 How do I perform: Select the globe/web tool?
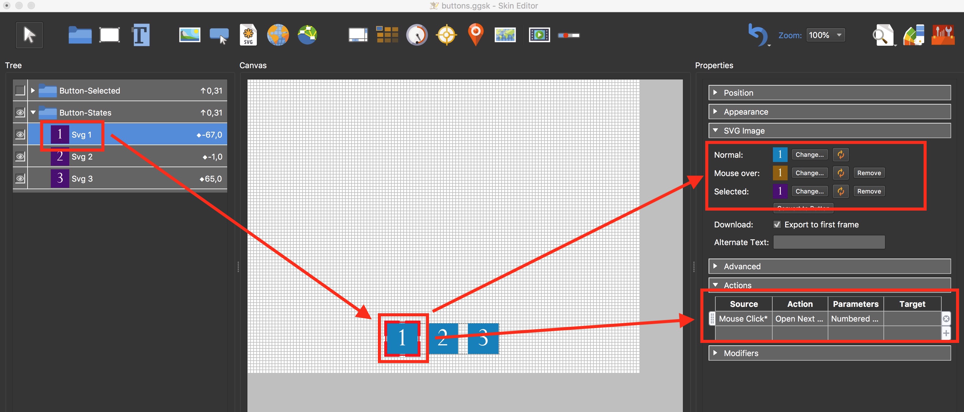pyautogui.click(x=278, y=35)
